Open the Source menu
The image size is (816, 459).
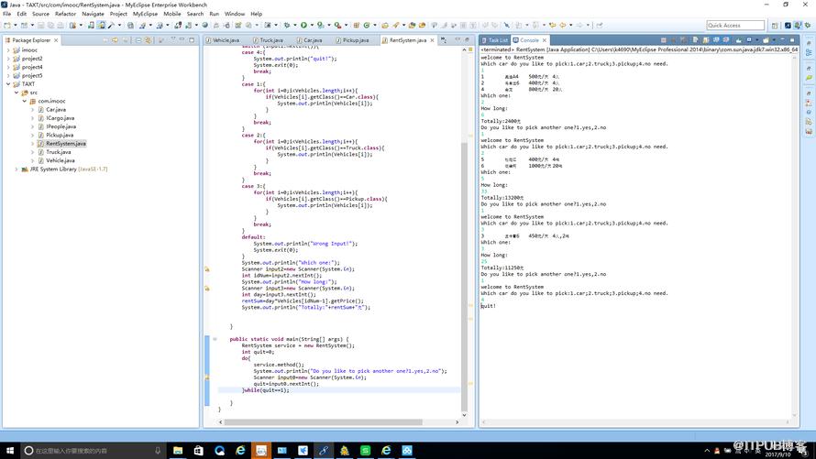coord(40,14)
